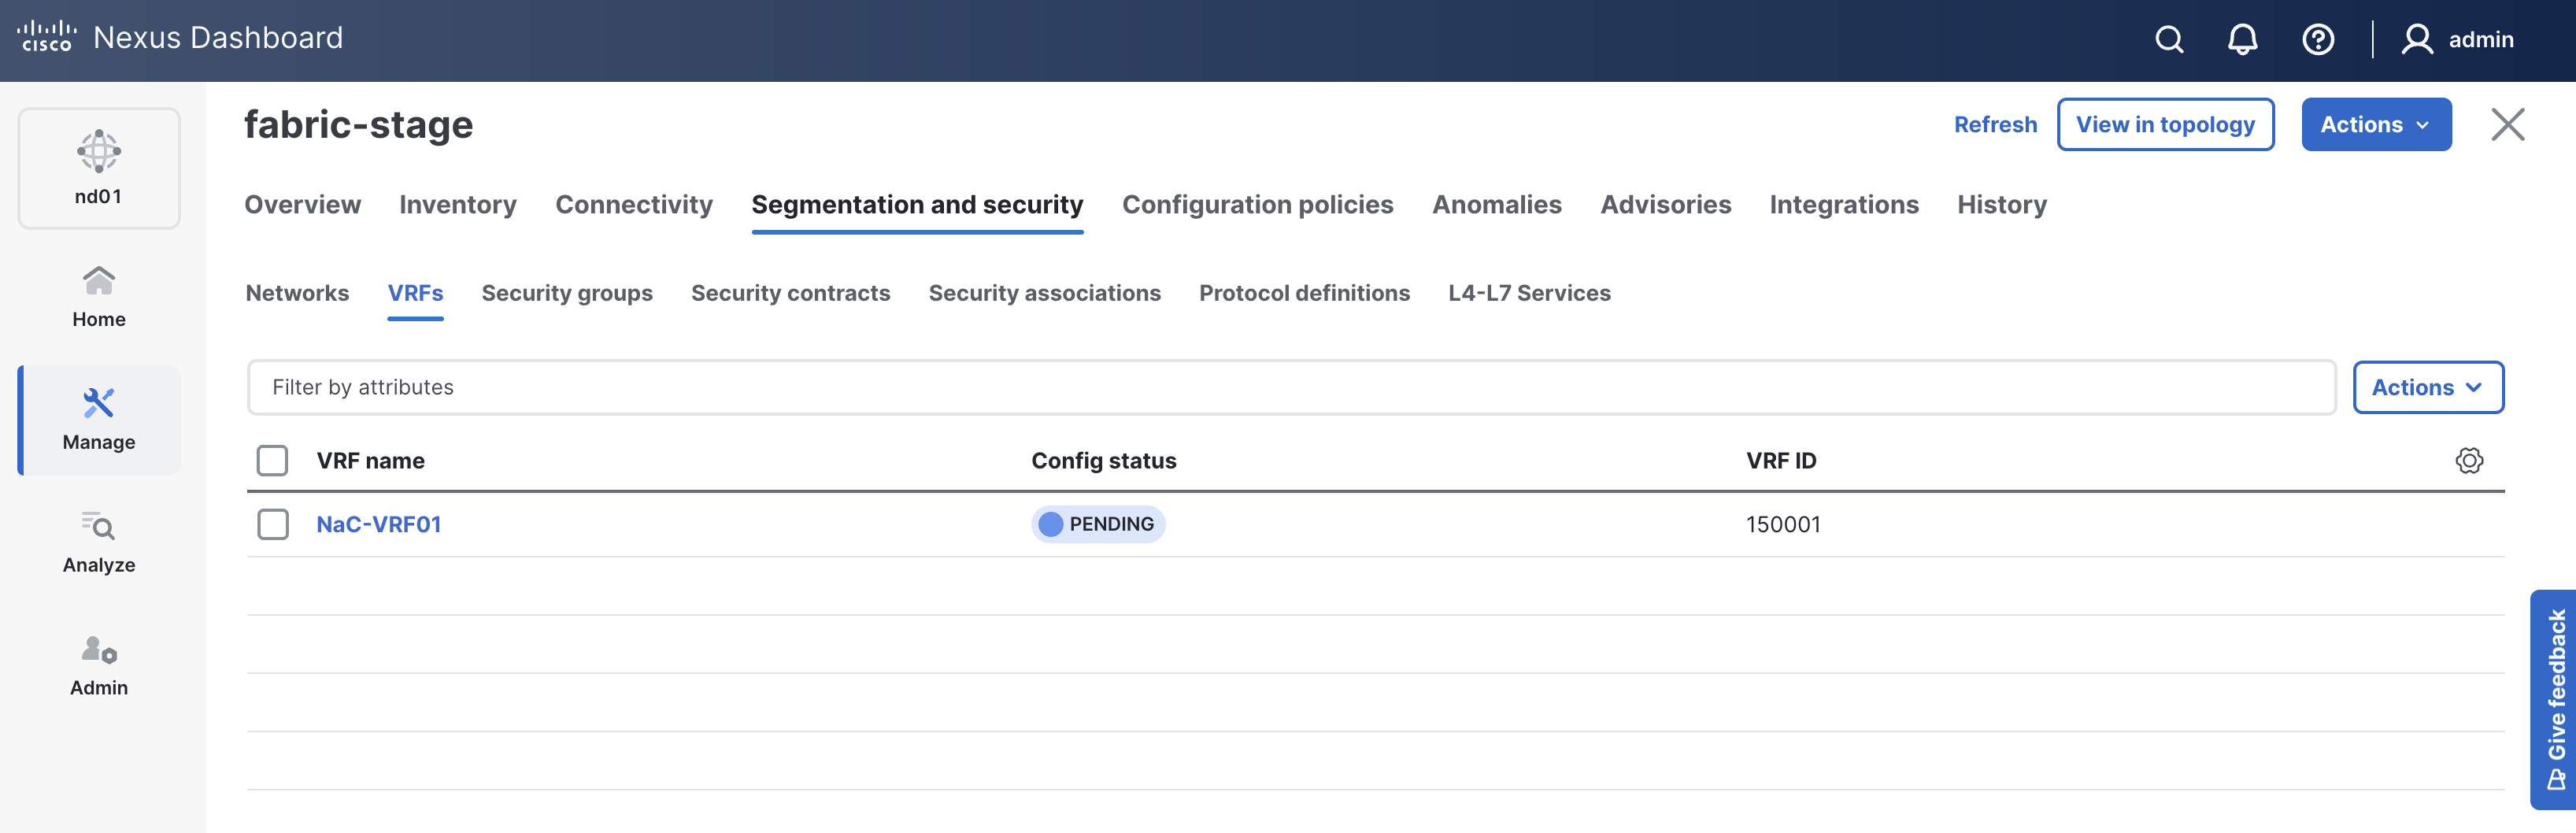Screen dimensions: 2576x833
Task: Open Analyze section in sidebar
Action: [99, 542]
